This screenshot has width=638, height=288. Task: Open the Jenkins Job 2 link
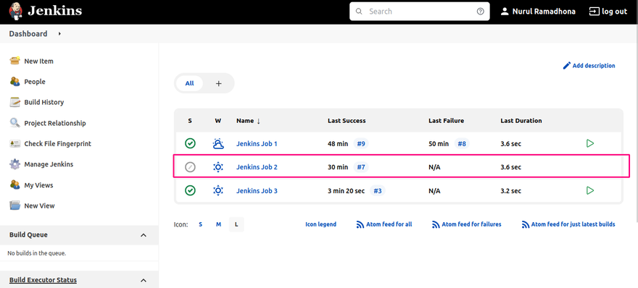257,167
